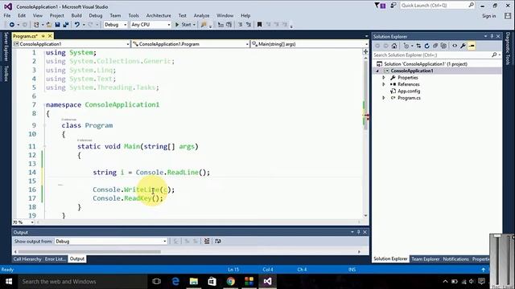This screenshot has width=515, height=289.
Task: Open the Any CPU platform dropdown
Action: click(150, 25)
